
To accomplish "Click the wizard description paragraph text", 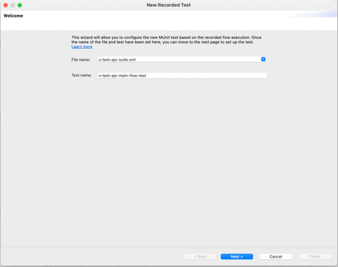I will pos(166,39).
